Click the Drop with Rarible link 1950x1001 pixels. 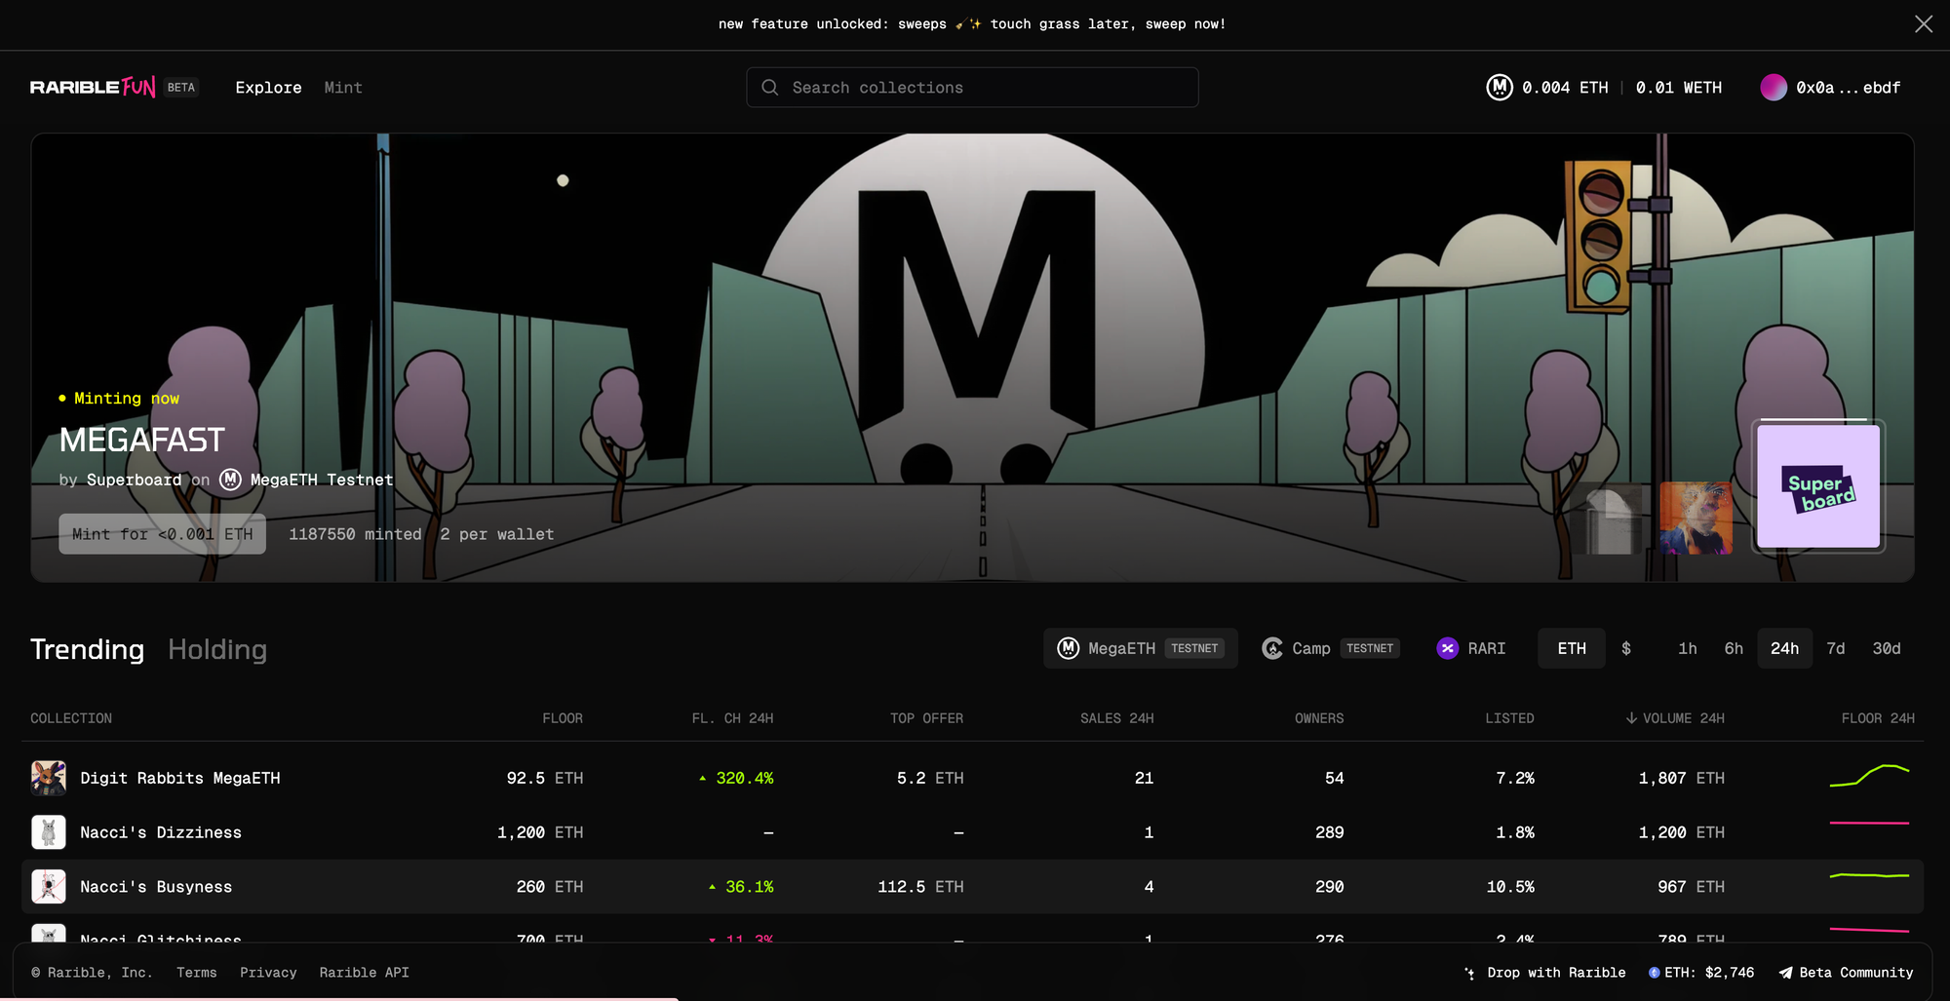1544,973
